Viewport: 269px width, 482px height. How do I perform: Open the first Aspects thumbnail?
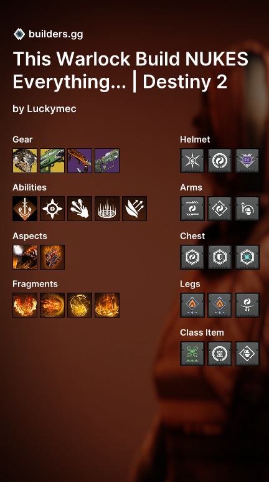[x=25, y=257]
